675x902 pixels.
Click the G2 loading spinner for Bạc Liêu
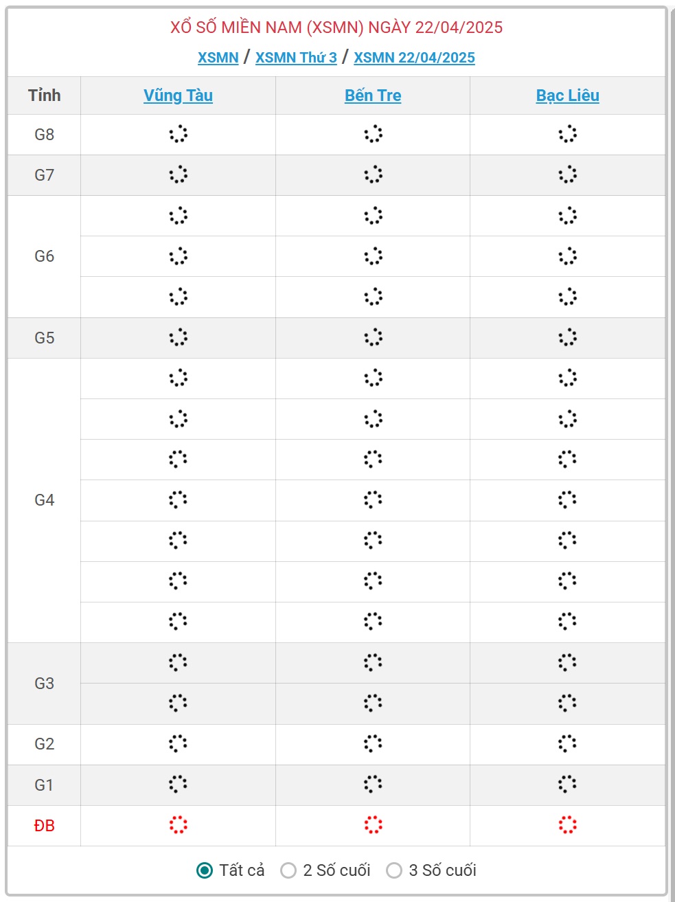pos(567,743)
